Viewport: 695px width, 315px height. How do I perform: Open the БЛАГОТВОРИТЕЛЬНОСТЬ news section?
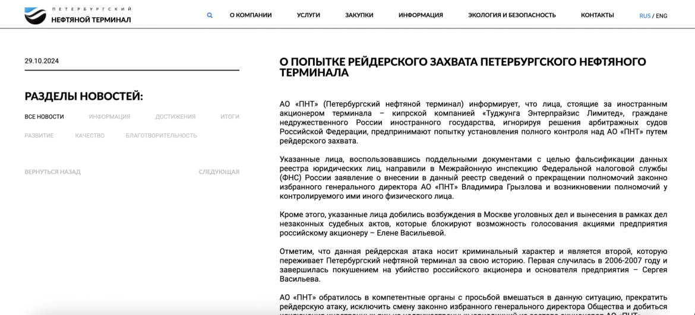point(161,136)
